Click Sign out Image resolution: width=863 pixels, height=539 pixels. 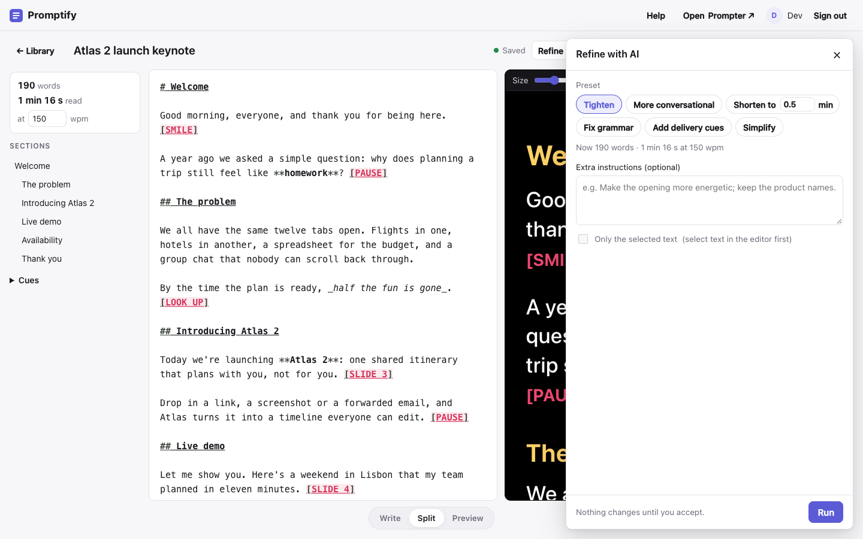tap(830, 16)
